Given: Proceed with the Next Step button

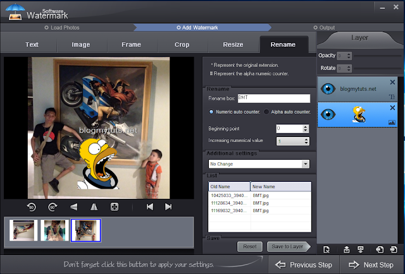Looking at the screenshot, I should tap(371, 265).
